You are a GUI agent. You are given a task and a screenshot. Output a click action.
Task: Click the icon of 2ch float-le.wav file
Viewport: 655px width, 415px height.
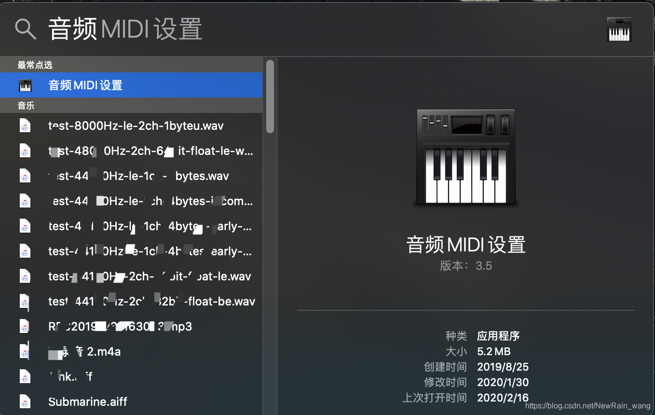point(25,276)
